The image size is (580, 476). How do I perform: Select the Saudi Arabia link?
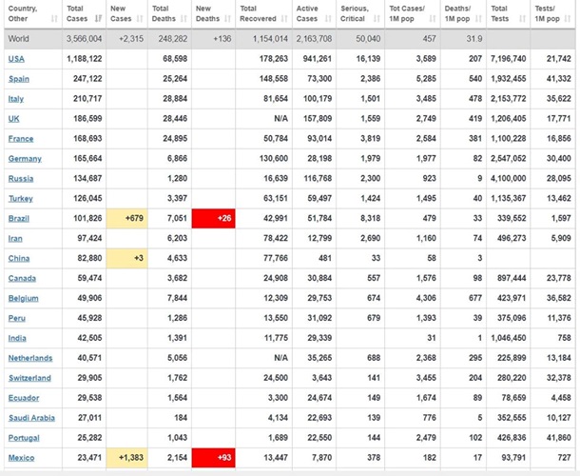tap(29, 418)
